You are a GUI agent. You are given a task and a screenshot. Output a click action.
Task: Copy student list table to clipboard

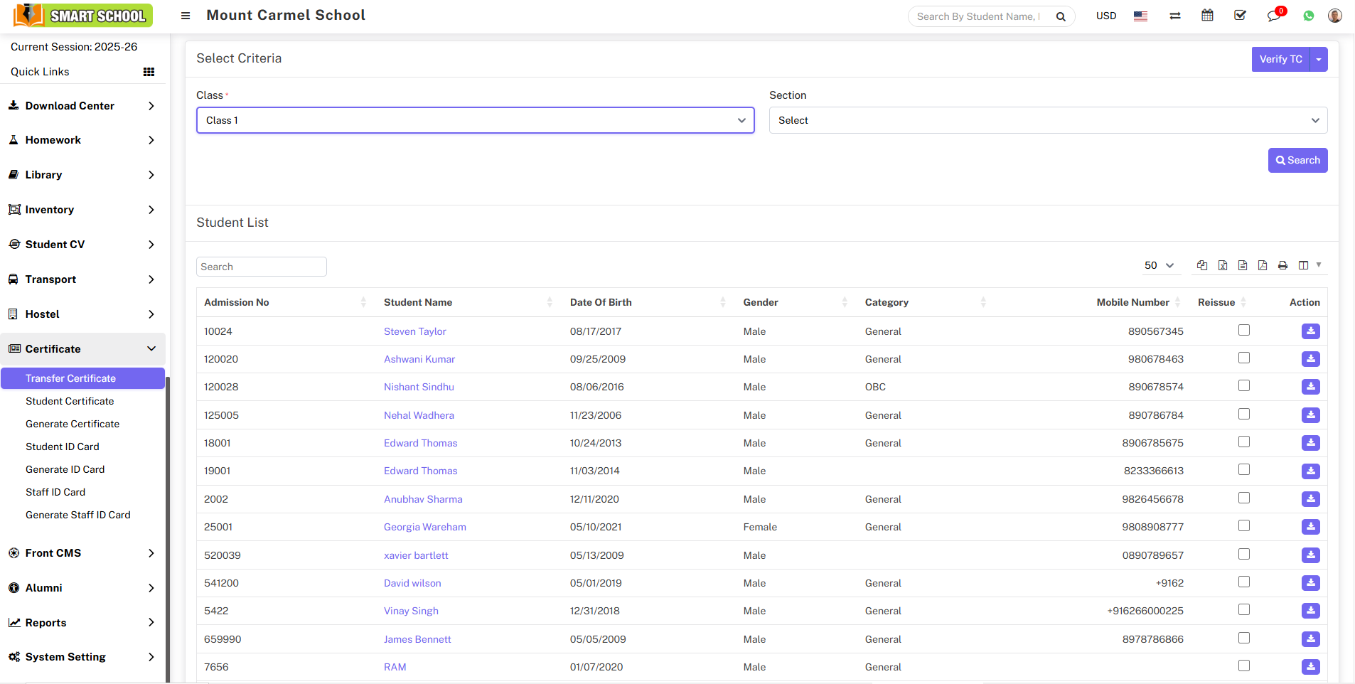click(x=1202, y=265)
